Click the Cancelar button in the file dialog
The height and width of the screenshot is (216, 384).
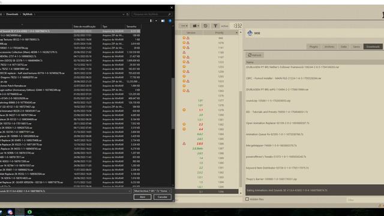coord(163,197)
